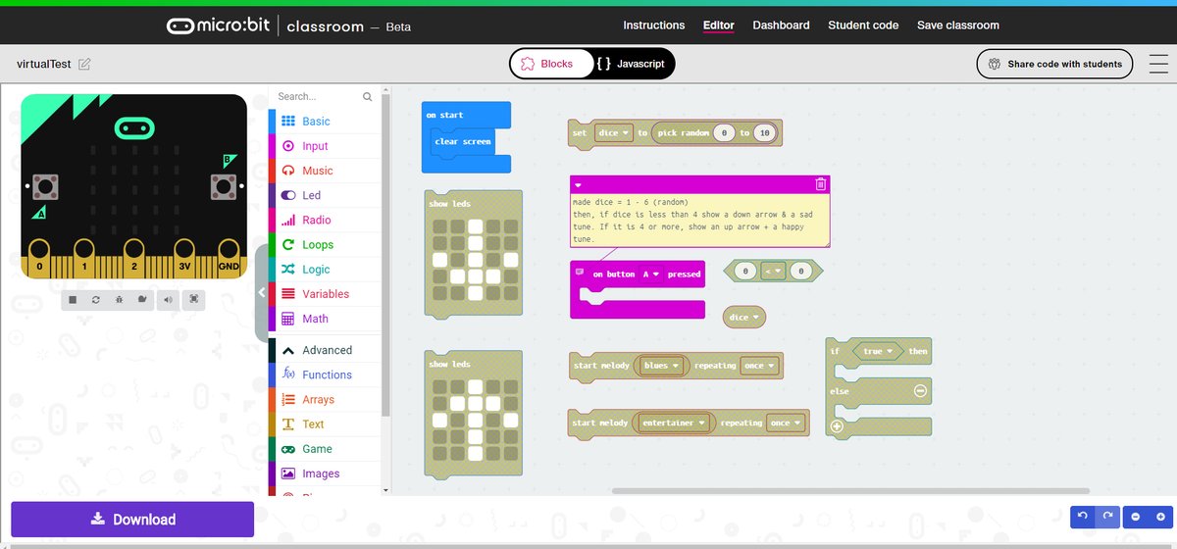Hide the simulator with the collapse arrow handle

click(262, 292)
